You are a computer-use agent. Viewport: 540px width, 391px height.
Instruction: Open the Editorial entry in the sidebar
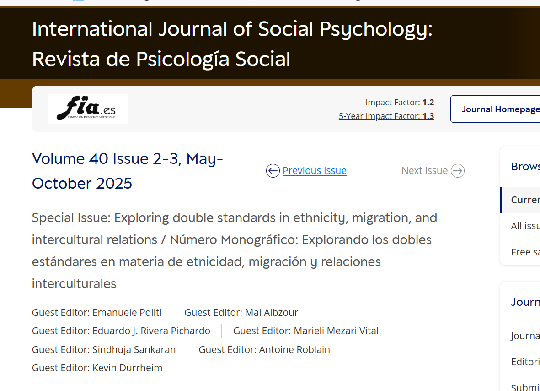tap(525, 362)
